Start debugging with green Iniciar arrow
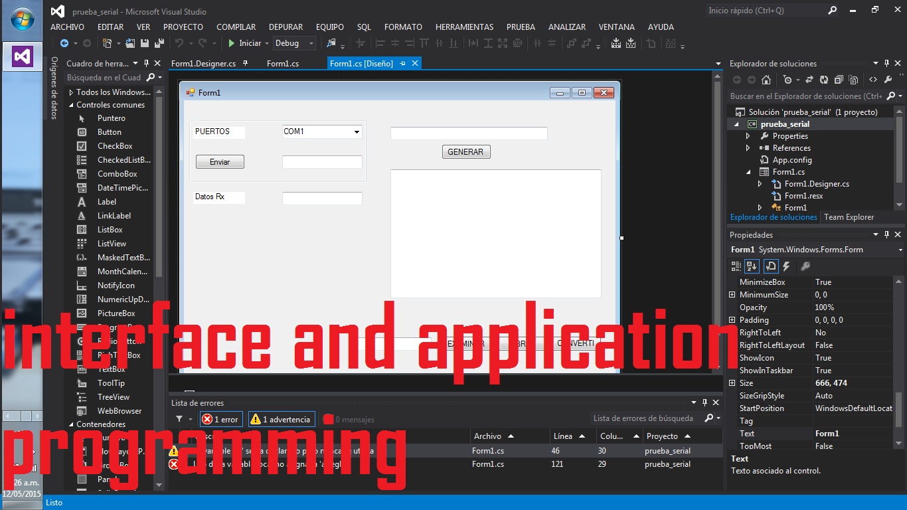Screen dimensions: 907x510 pyautogui.click(x=232, y=43)
